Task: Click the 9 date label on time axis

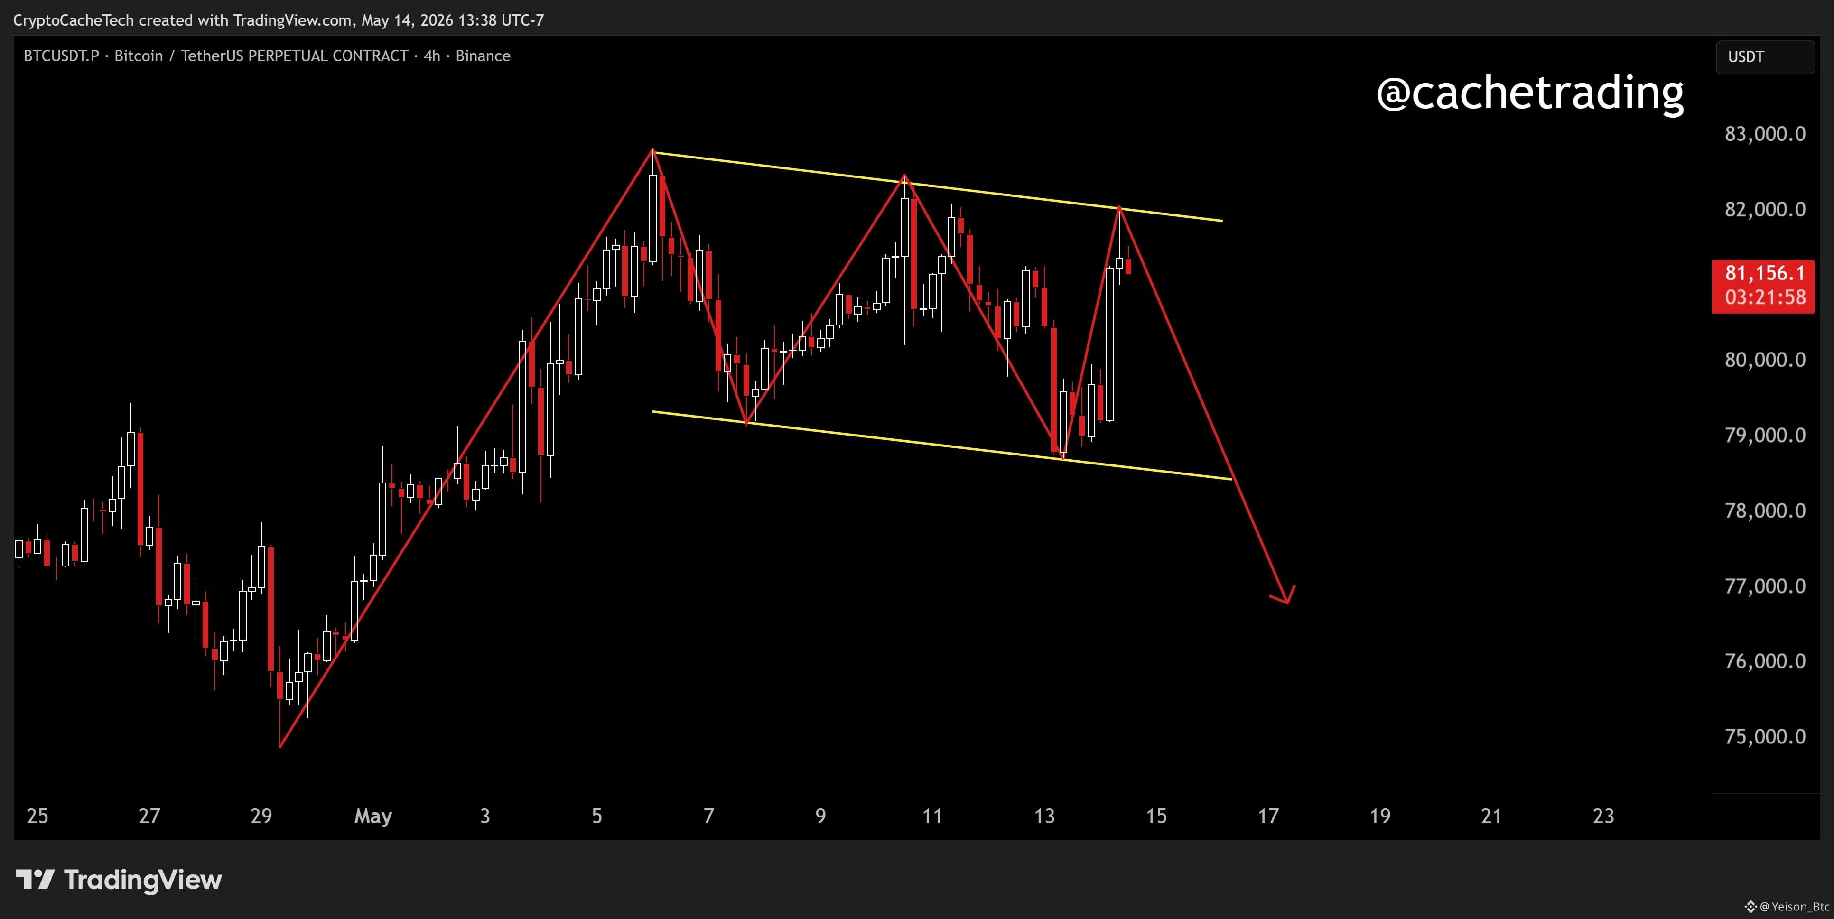Action: pos(820,816)
